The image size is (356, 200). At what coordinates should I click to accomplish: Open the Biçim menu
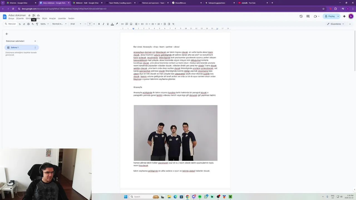pos(44,18)
